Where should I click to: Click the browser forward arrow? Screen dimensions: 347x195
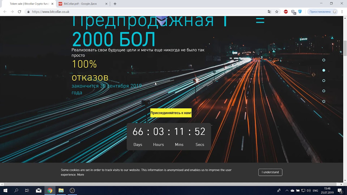click(x=12, y=12)
